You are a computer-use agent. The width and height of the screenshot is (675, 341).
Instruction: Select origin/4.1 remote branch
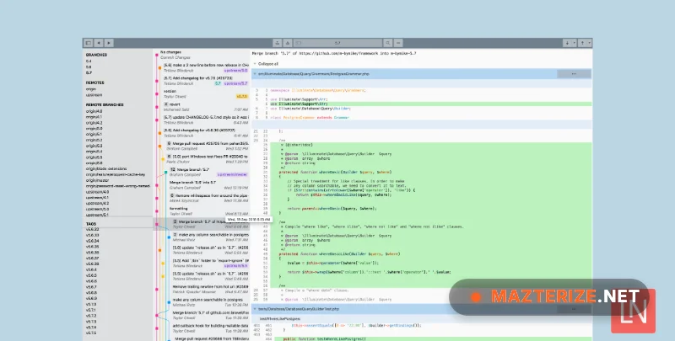[x=94, y=117]
